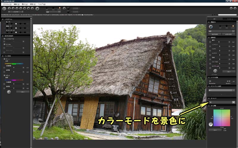
Task: Collapse the フリンジ除去 section
Action: click(x=3, y=56)
